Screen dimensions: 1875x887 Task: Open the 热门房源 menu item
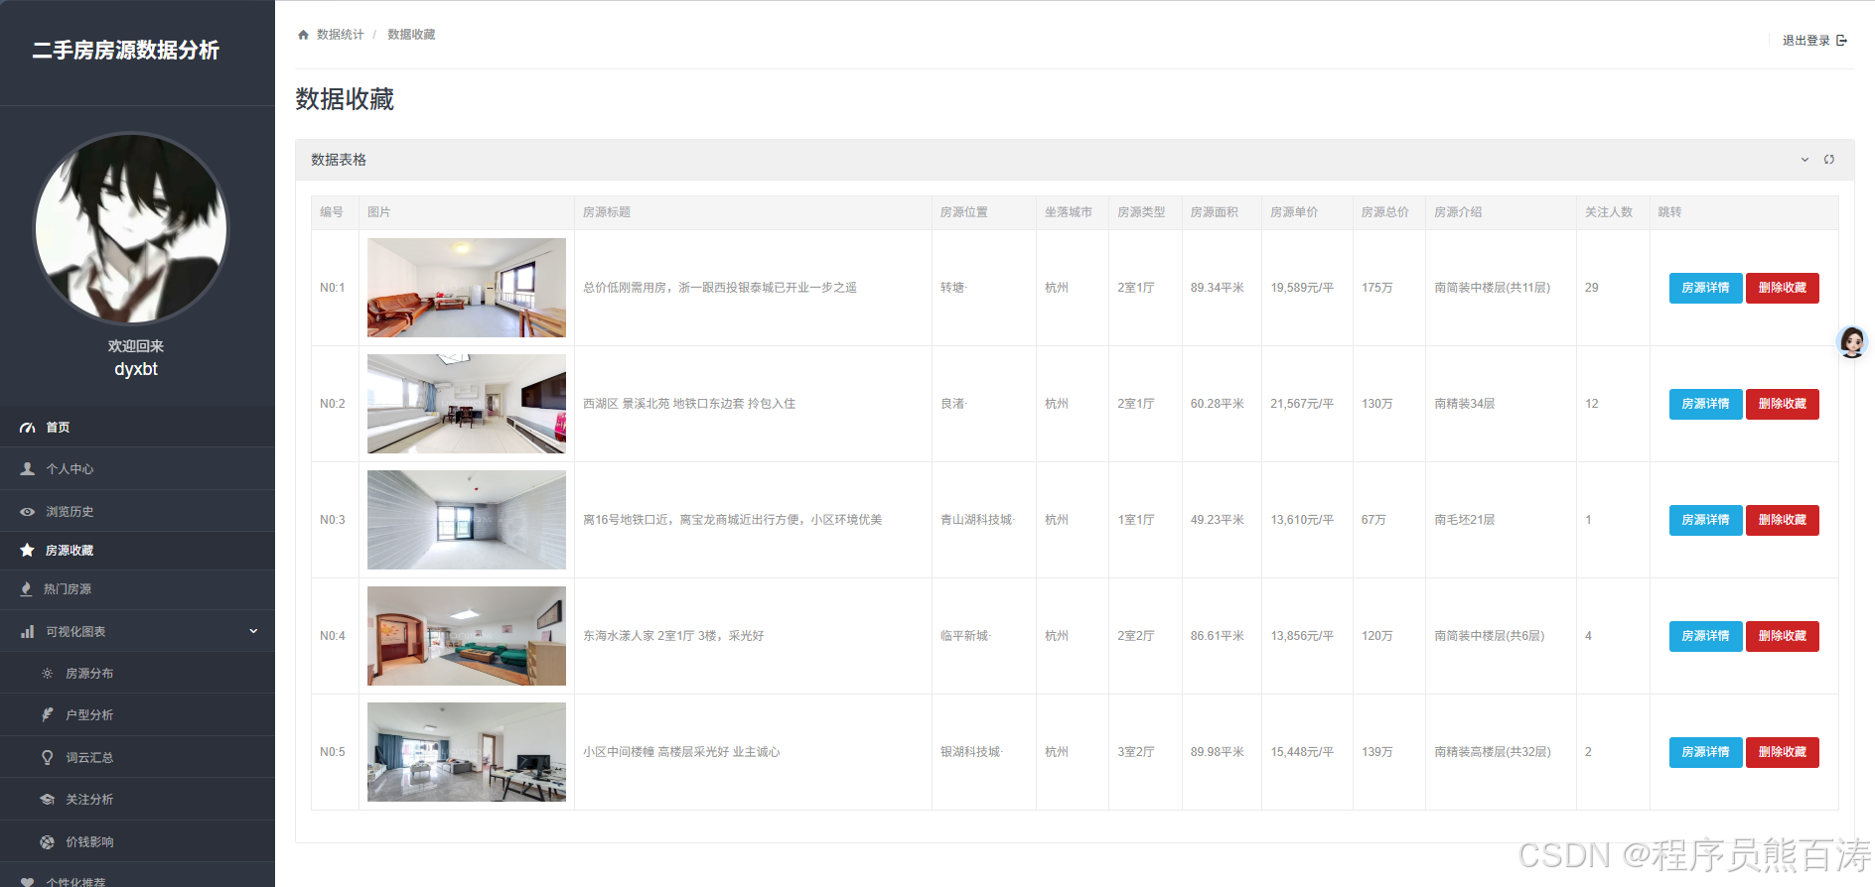coord(137,589)
